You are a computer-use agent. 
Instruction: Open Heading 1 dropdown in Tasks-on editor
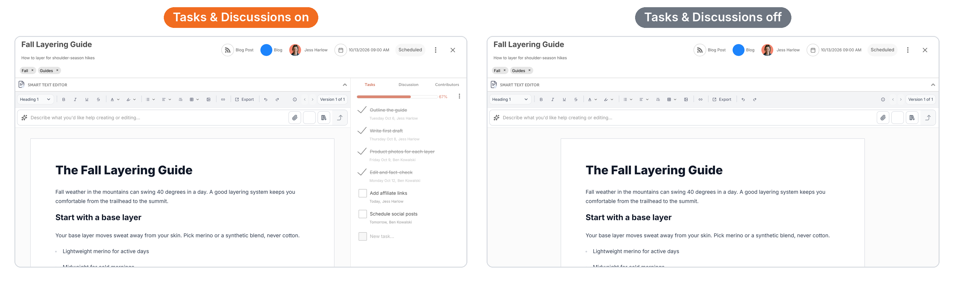[x=35, y=99]
